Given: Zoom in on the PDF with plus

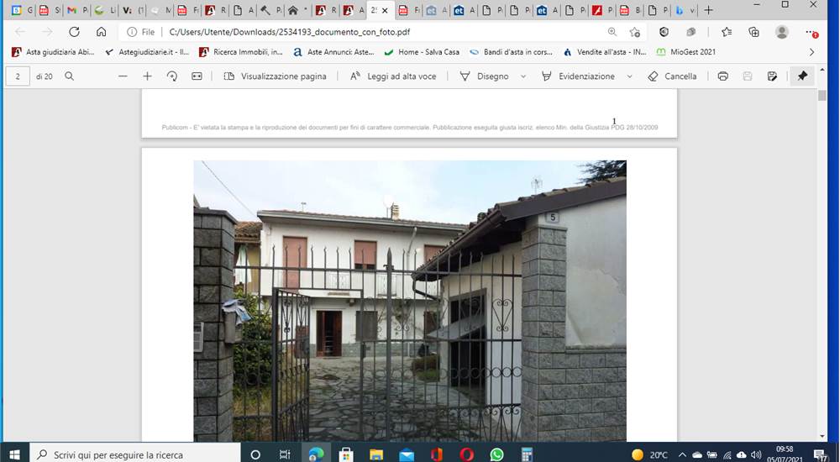Looking at the screenshot, I should pos(147,76).
